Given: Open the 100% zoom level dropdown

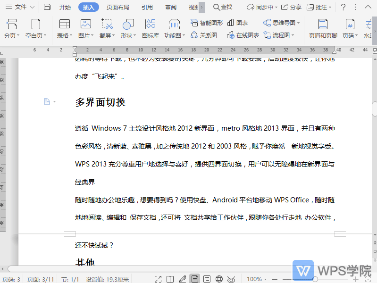Looking at the screenshot, I should click(258, 279).
